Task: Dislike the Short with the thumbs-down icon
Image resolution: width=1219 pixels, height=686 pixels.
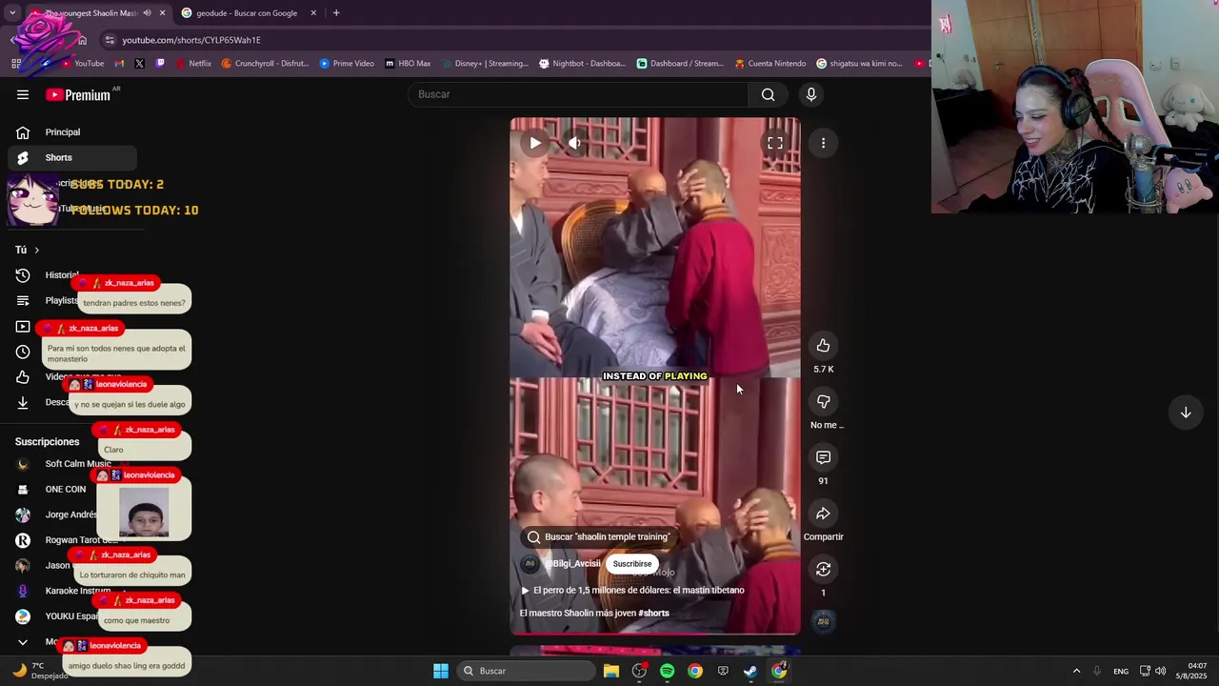Action: coord(823,402)
